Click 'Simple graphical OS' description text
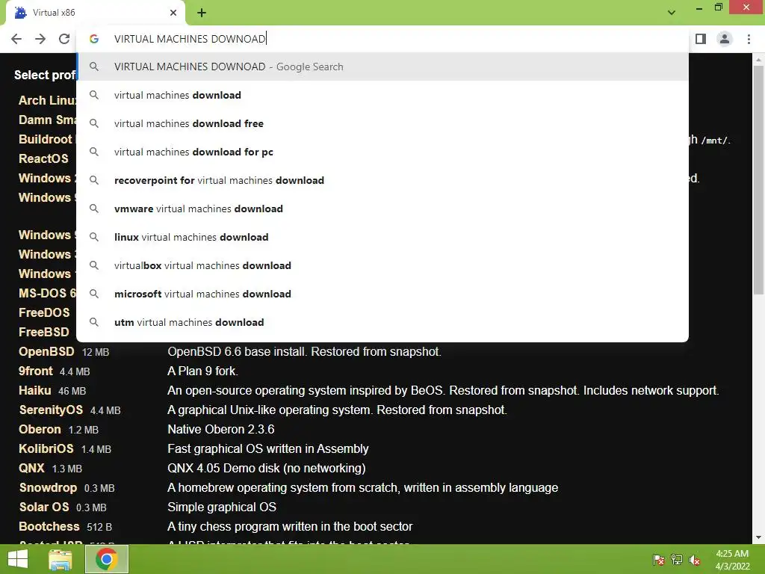Screen dimensions: 765x574 (222, 507)
